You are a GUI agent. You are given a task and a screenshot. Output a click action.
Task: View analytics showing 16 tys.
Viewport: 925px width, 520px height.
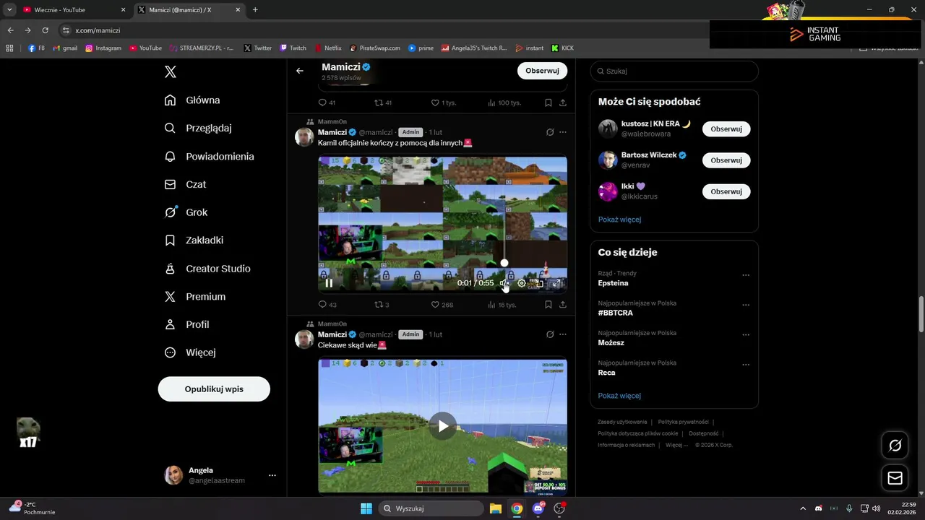tap(502, 305)
